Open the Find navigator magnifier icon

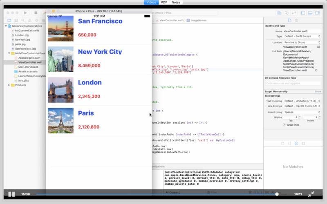coord(23,20)
